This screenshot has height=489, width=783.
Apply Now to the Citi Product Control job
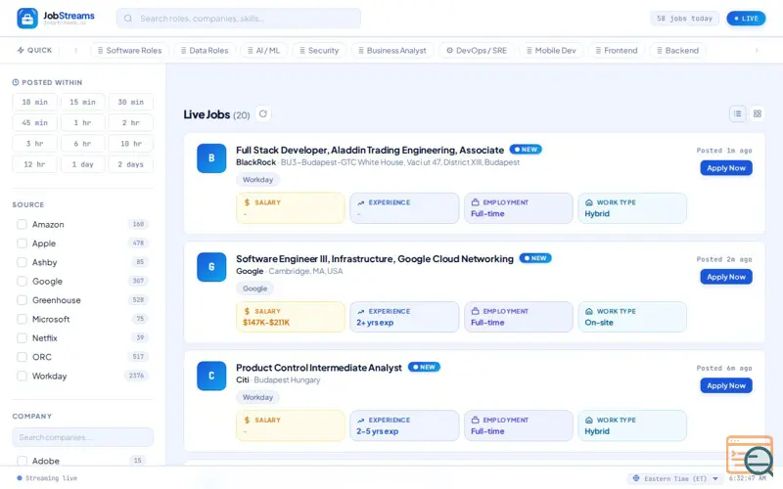click(726, 385)
